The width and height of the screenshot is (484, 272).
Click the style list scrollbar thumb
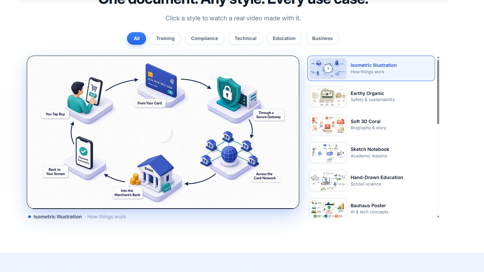[438, 92]
